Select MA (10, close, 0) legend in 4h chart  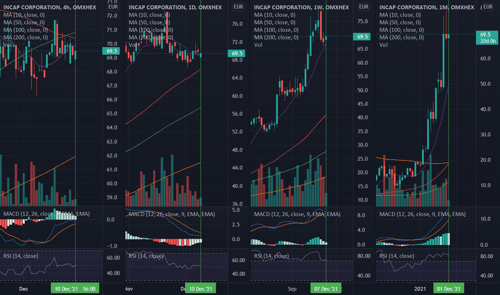click(x=24, y=14)
